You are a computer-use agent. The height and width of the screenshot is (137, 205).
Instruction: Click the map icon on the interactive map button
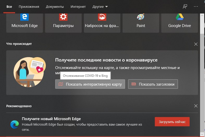click(61, 84)
